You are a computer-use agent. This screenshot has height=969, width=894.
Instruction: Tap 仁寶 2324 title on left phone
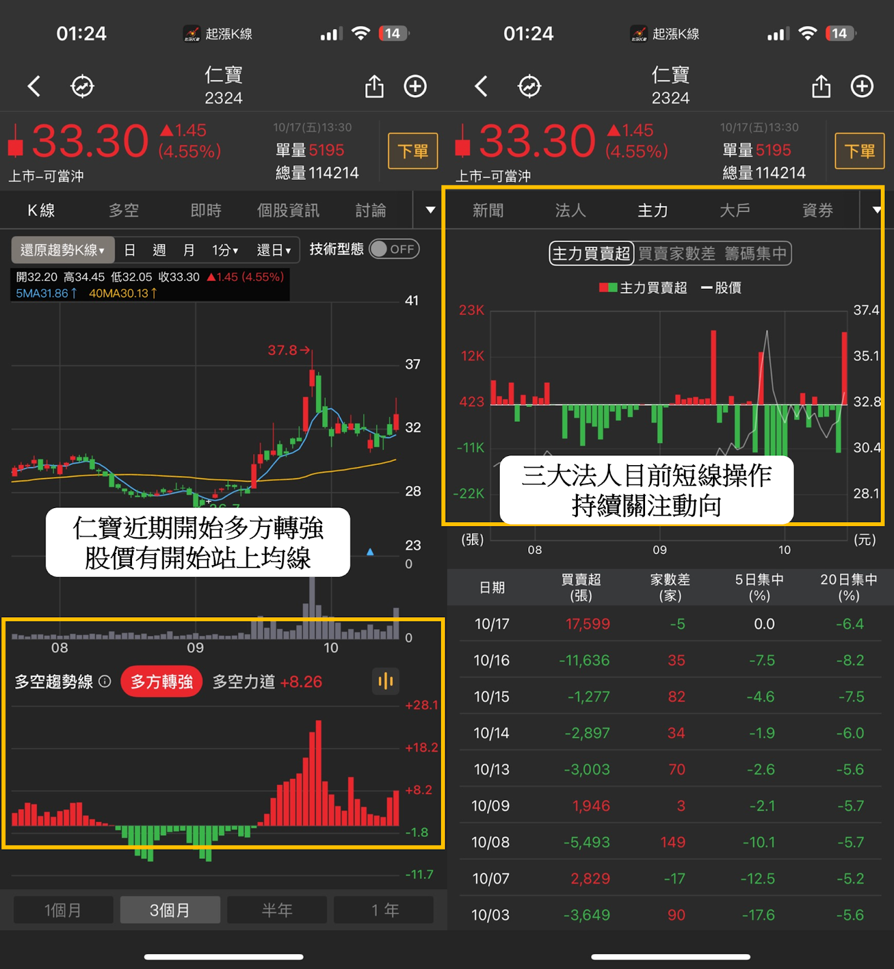[223, 86]
